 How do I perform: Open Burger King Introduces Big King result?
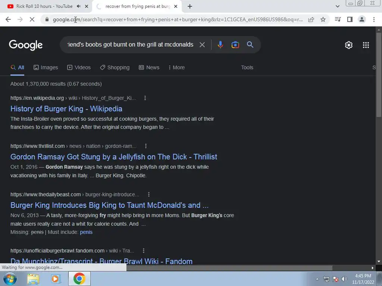coord(109,205)
